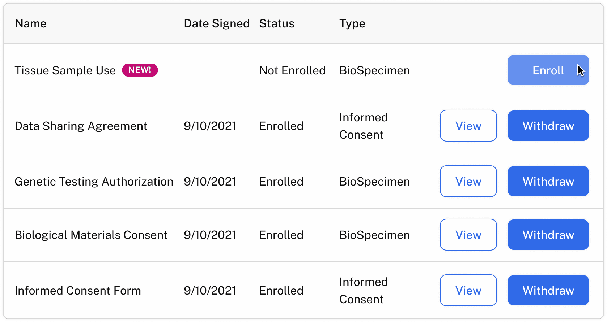
Task: View the Data Sharing Agreement
Action: (x=468, y=126)
